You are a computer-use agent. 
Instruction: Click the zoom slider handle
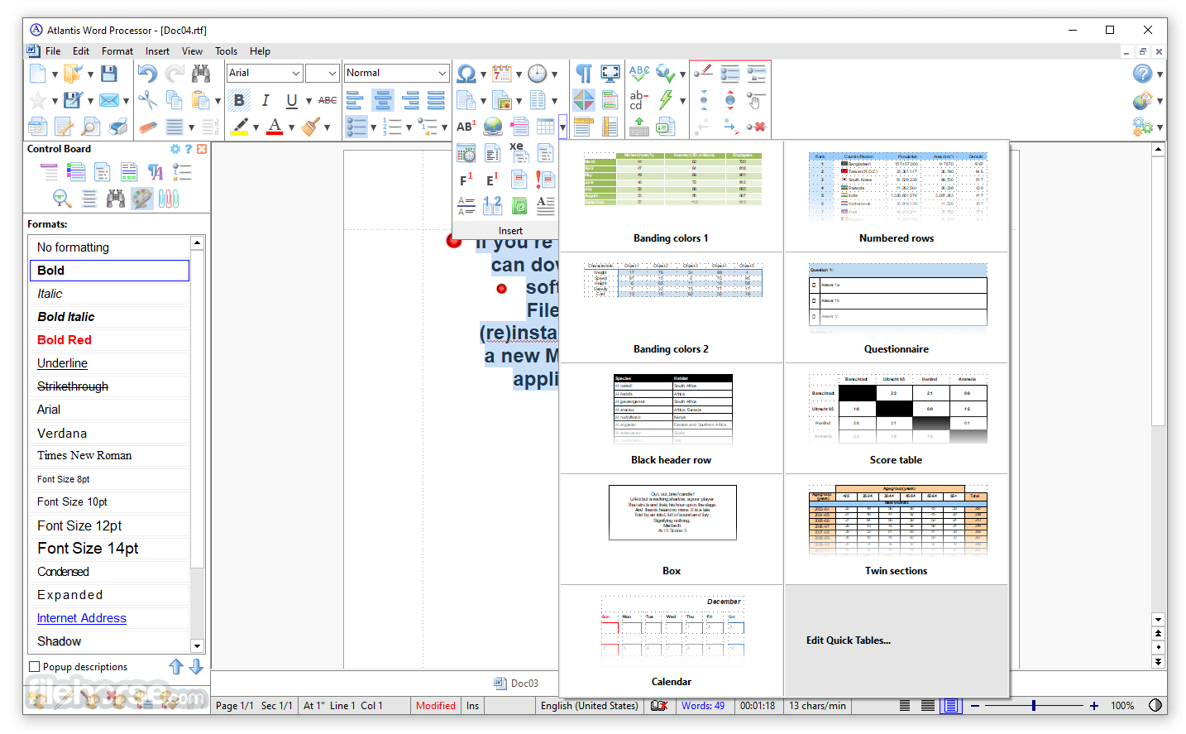[1034, 706]
